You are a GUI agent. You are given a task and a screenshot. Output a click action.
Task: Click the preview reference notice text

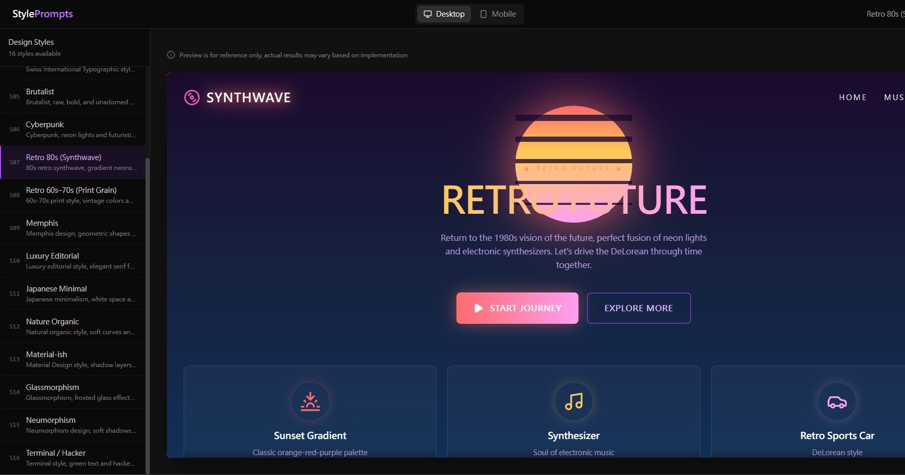pos(294,55)
